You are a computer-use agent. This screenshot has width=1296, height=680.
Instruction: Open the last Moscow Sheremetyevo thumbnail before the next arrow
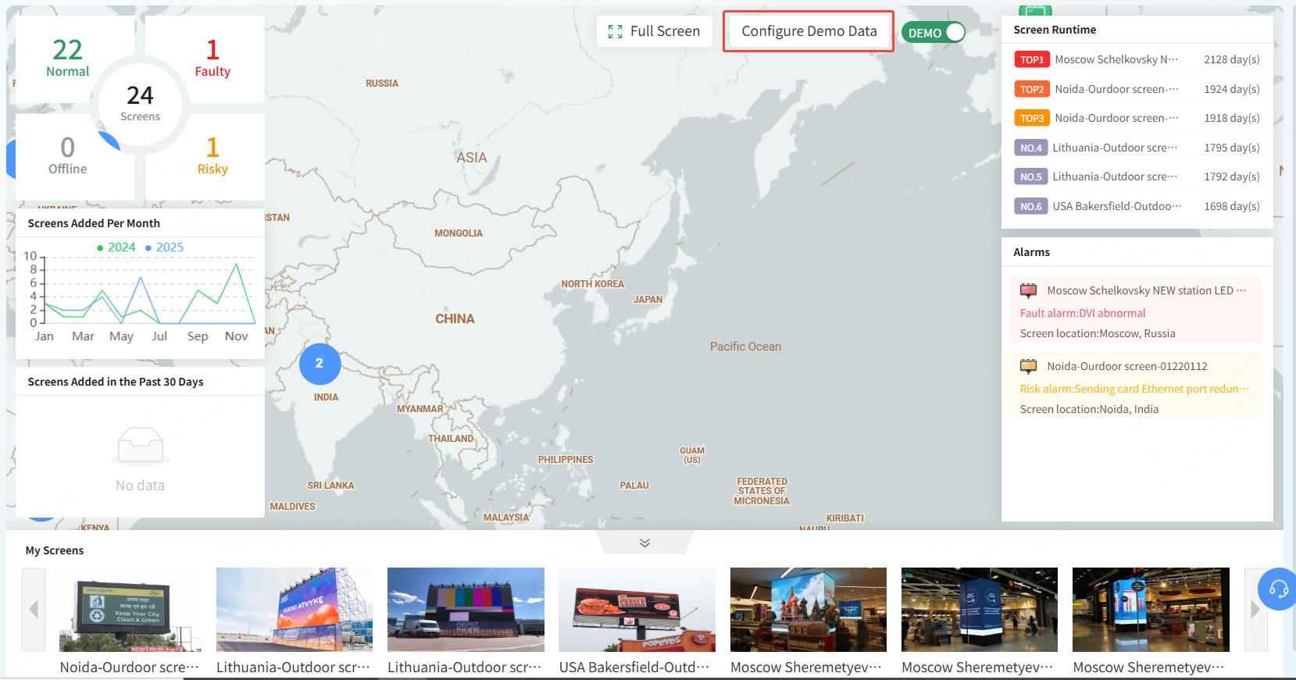click(1151, 610)
